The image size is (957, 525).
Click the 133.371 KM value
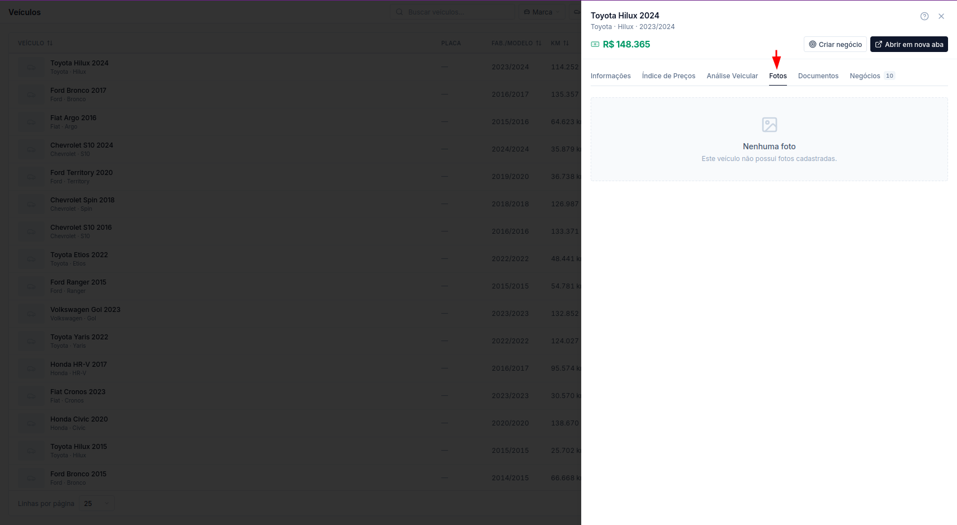(565, 231)
